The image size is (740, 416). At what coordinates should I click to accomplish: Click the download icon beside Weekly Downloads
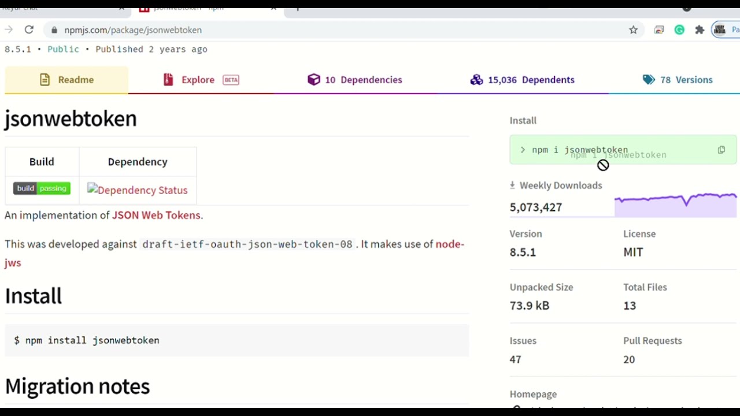[x=512, y=185]
